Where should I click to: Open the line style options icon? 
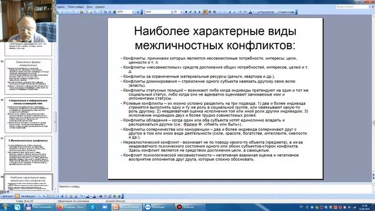(x=101, y=196)
